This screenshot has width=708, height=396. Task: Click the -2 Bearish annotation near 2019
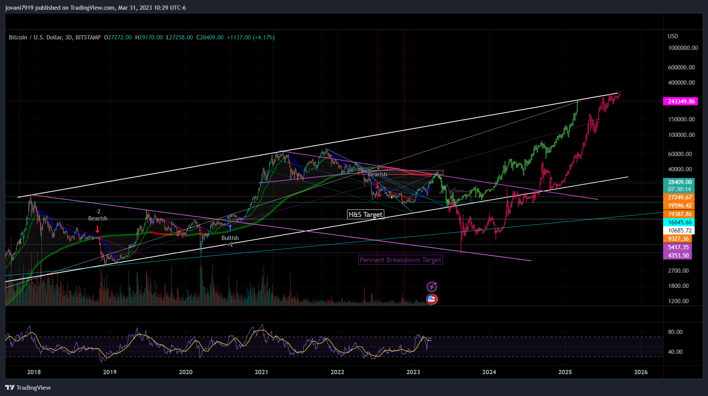click(x=98, y=215)
